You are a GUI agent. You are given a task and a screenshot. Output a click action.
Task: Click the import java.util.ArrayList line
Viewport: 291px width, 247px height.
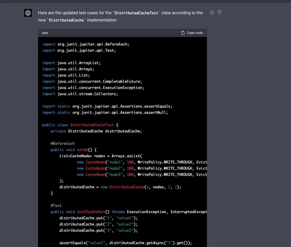coord(71,63)
